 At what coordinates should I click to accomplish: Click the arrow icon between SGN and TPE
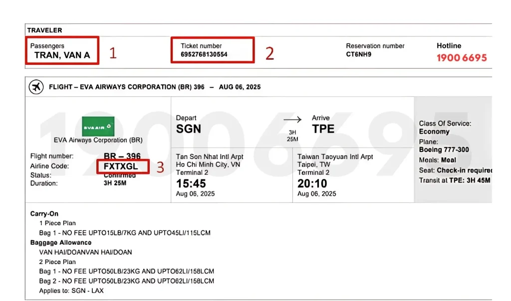[x=293, y=119]
